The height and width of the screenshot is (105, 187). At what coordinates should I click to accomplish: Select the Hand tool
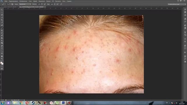2,56
